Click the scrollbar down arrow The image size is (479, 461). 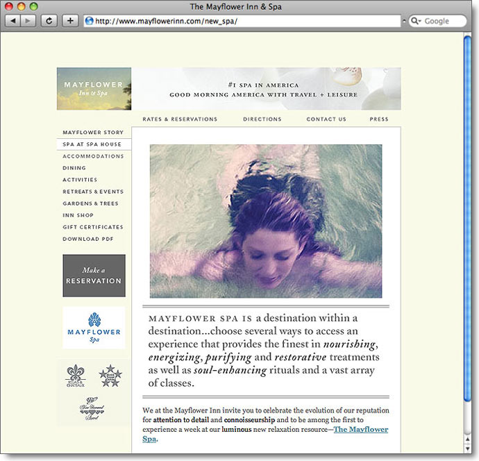click(x=467, y=449)
